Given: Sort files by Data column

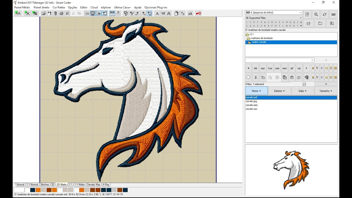Looking at the screenshot, I should [302, 91].
